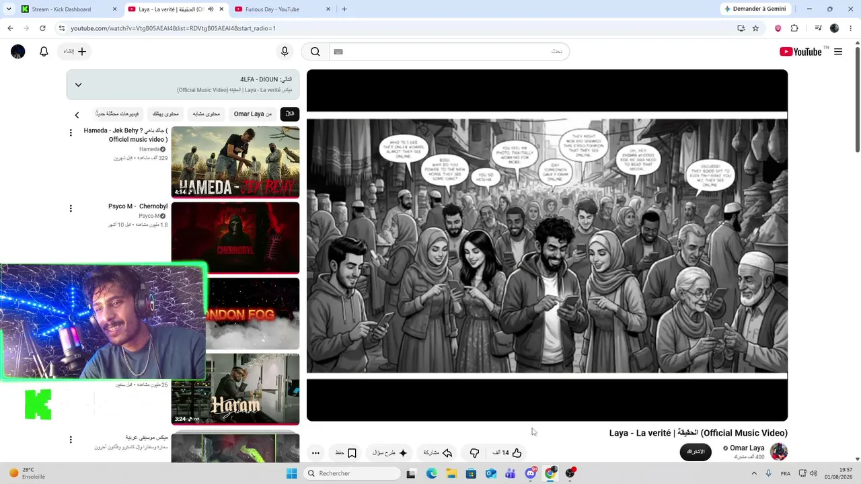Dislike the Laya - La verité video

tap(474, 453)
